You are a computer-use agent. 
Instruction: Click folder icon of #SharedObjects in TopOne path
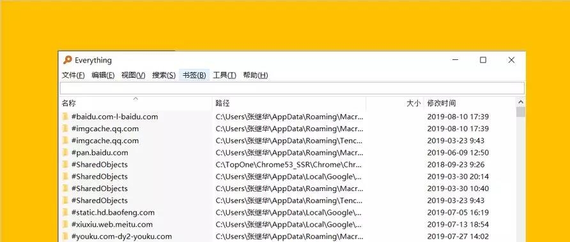coord(65,164)
